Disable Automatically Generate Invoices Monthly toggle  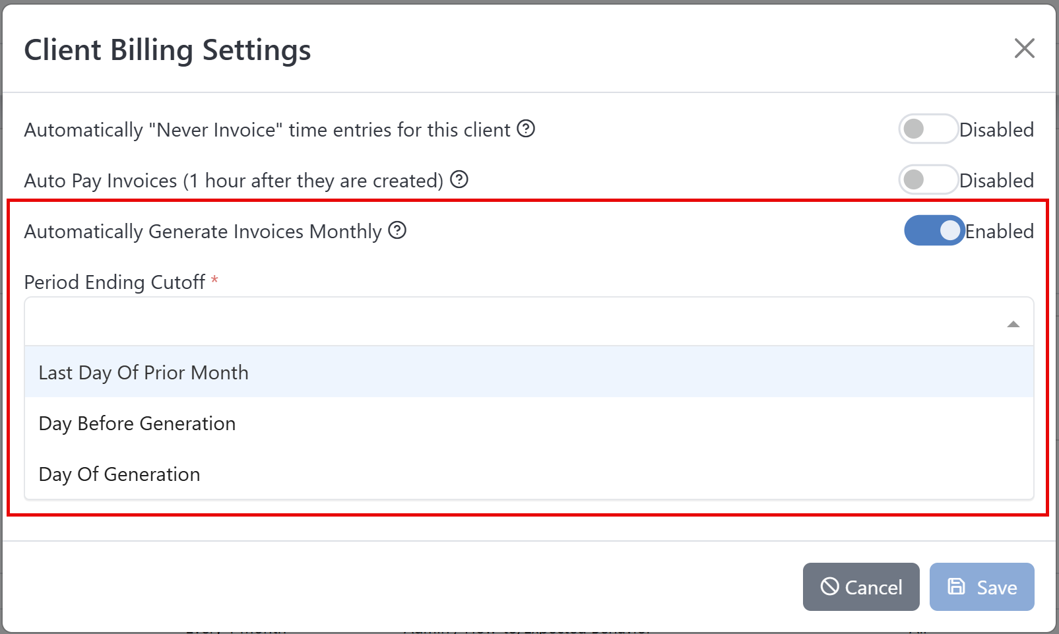click(934, 231)
